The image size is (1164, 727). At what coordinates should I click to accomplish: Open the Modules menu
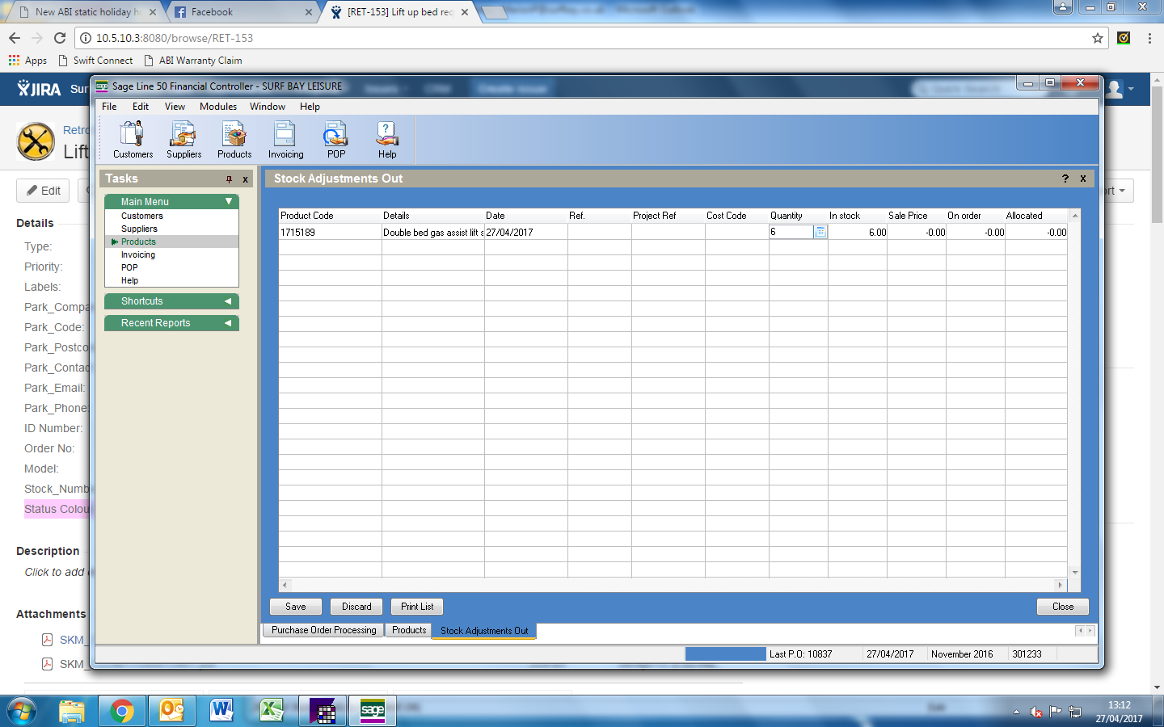[218, 107]
